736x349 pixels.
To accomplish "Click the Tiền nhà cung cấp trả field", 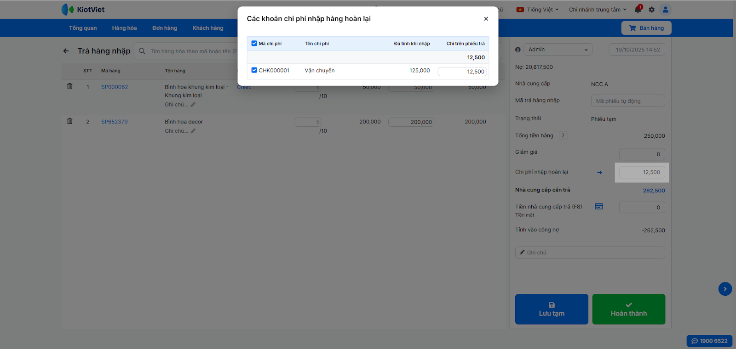I will (642, 207).
